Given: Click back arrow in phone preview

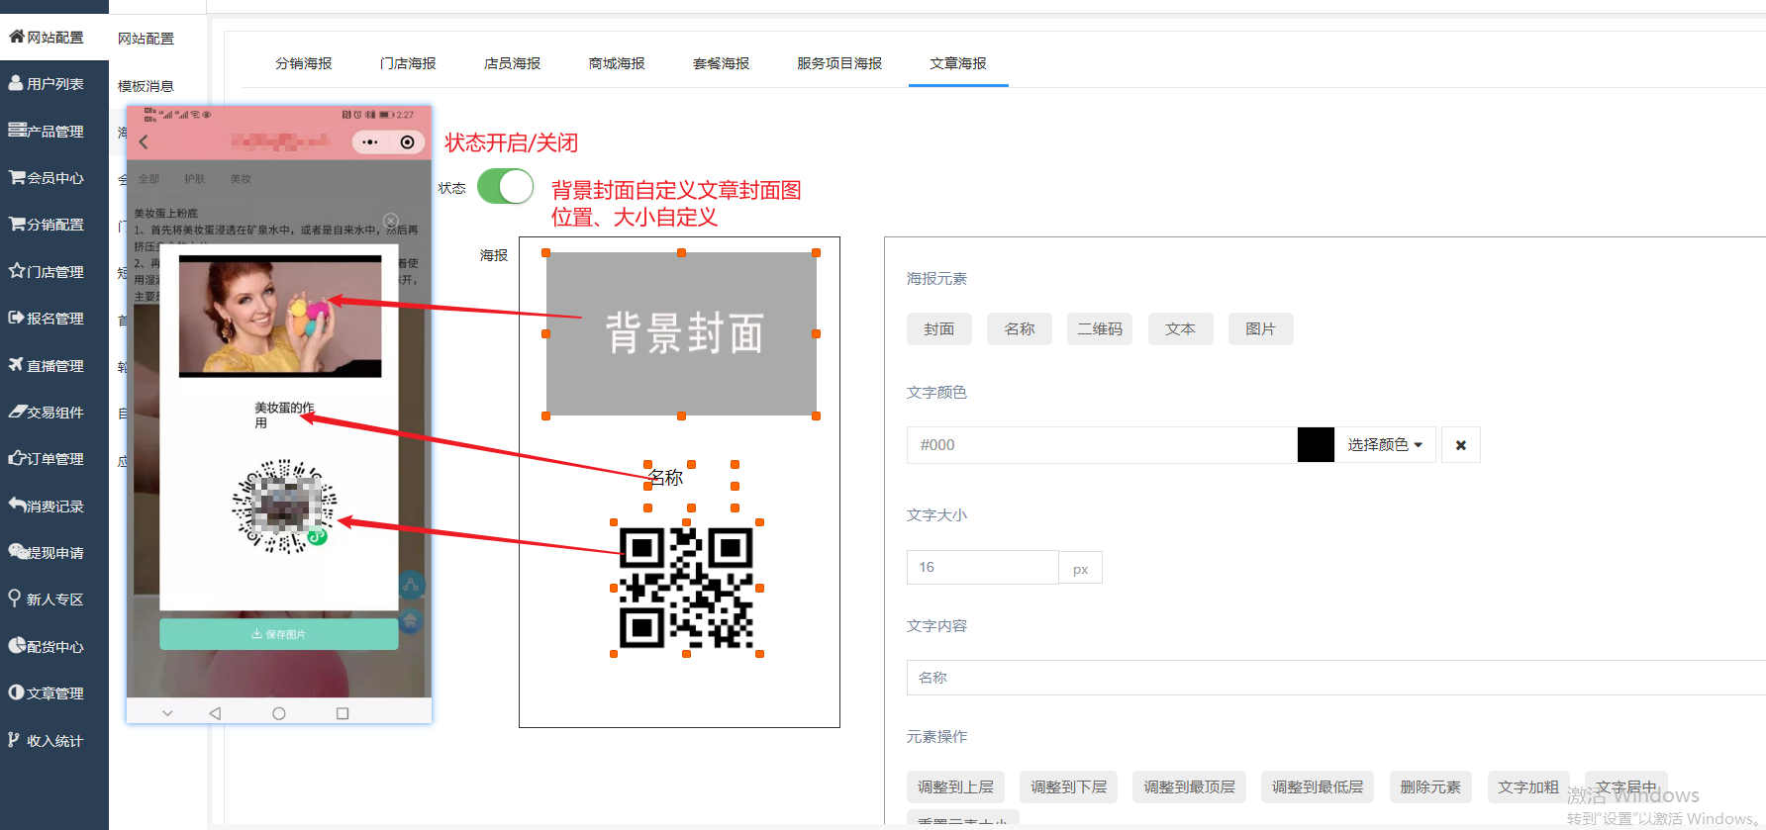Looking at the screenshot, I should click(x=145, y=142).
